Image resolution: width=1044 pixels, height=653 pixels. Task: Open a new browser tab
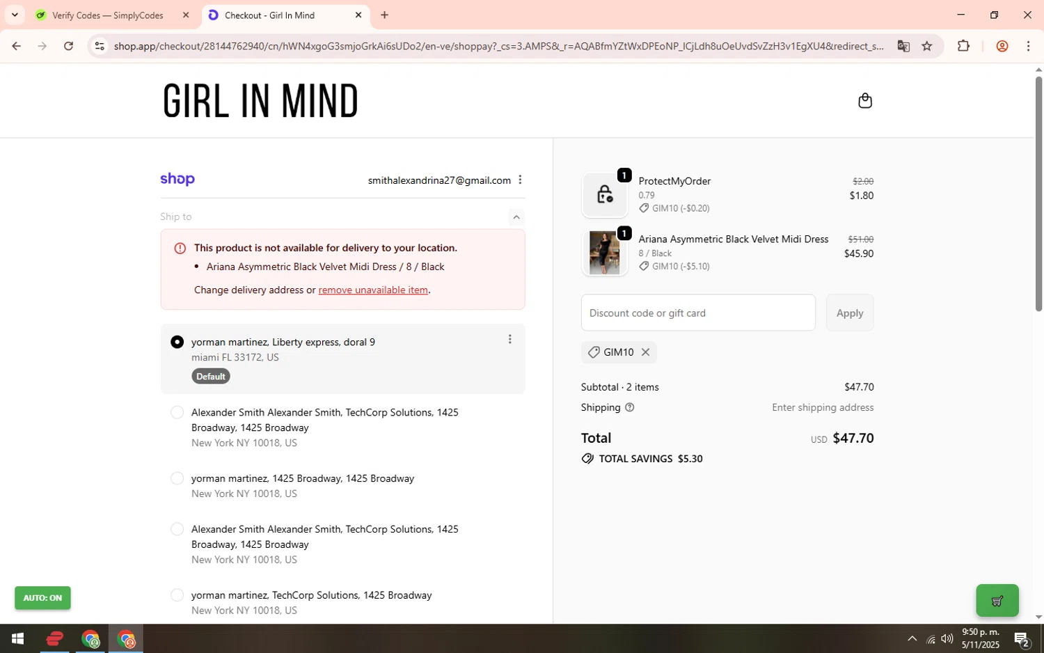click(385, 15)
